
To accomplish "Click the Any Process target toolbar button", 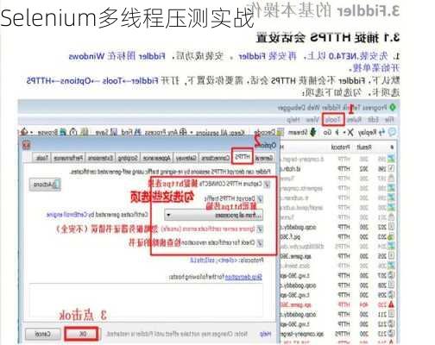I will tap(165, 133).
